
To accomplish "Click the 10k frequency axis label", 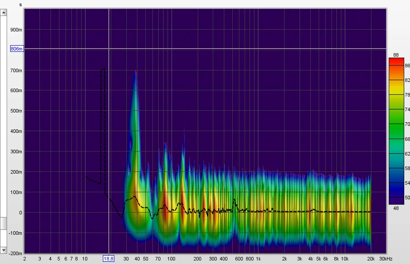I will point(345,259).
